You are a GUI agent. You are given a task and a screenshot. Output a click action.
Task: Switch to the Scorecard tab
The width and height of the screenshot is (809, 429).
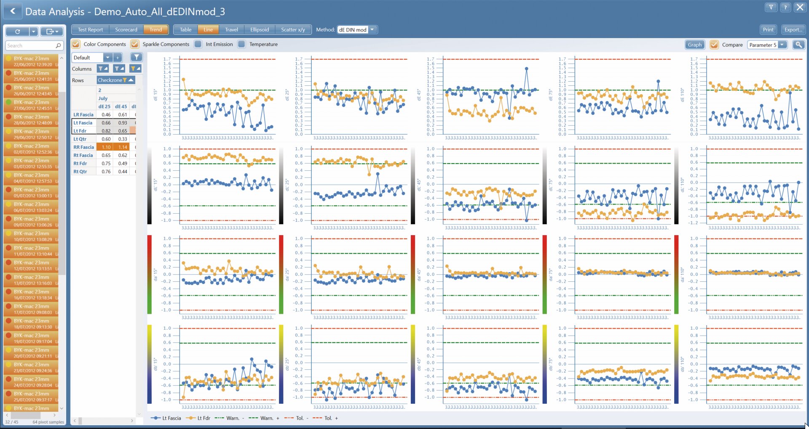click(126, 29)
